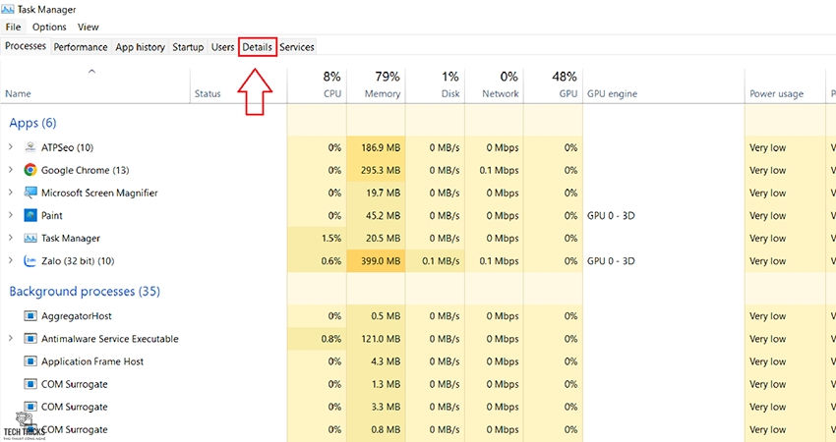This screenshot has height=442, width=836.
Task: Select the Application Frame Host process name
Action: coord(92,361)
